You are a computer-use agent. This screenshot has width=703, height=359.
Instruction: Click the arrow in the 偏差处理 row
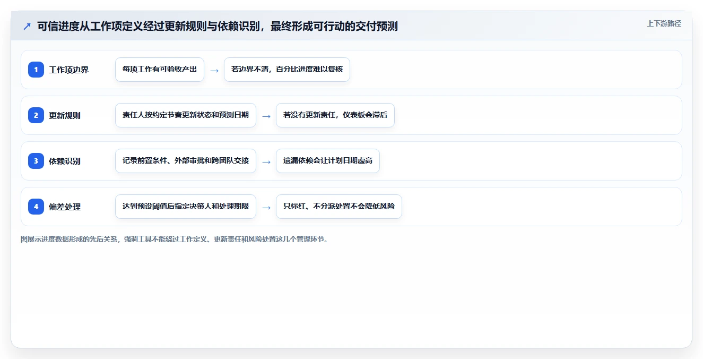click(266, 207)
